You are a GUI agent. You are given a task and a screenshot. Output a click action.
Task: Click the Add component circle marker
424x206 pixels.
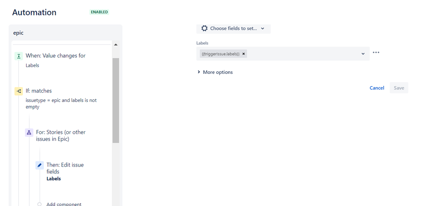pyautogui.click(x=39, y=204)
